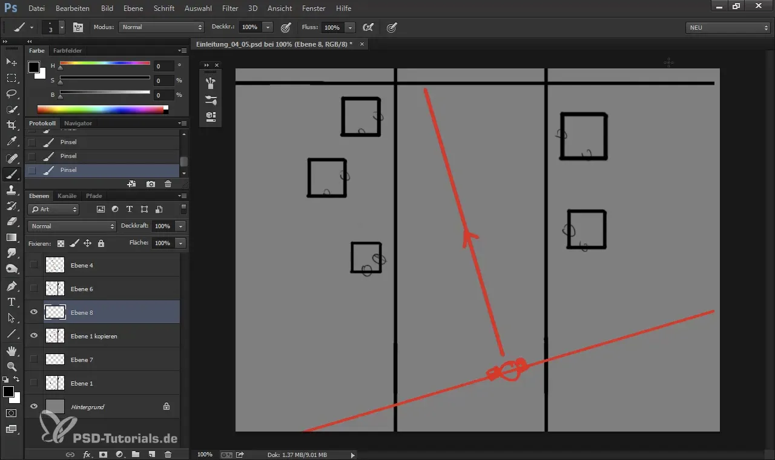Add a layer style with the fx icon
Viewport: 775px width, 460px height.
(x=87, y=454)
